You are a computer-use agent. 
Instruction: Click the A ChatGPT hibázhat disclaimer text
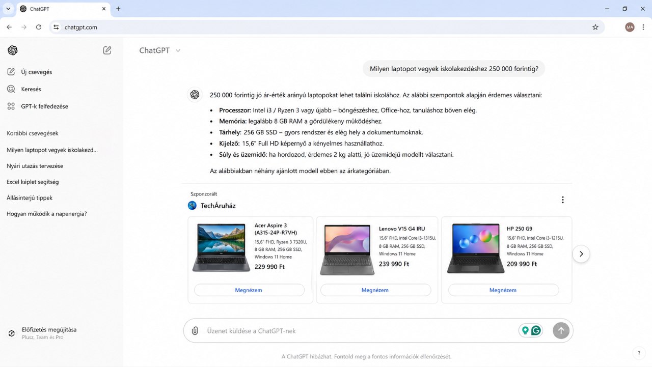(367, 356)
